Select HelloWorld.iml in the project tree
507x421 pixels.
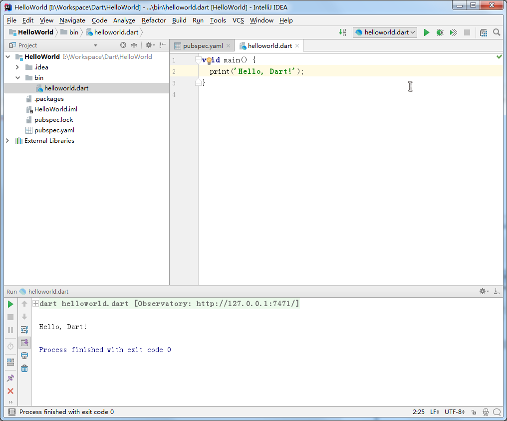[x=55, y=109]
